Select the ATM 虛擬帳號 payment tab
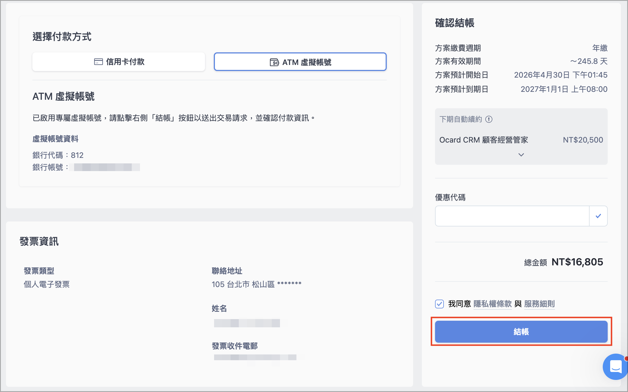This screenshot has width=628, height=392. point(300,62)
